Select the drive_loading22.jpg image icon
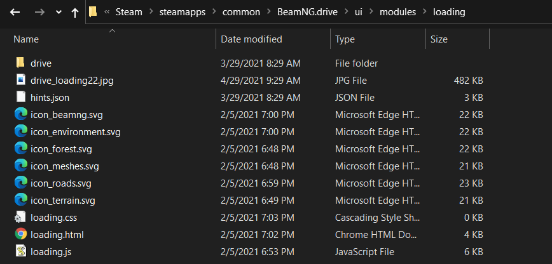Screen dimensions: 552x264 [x=20, y=81]
